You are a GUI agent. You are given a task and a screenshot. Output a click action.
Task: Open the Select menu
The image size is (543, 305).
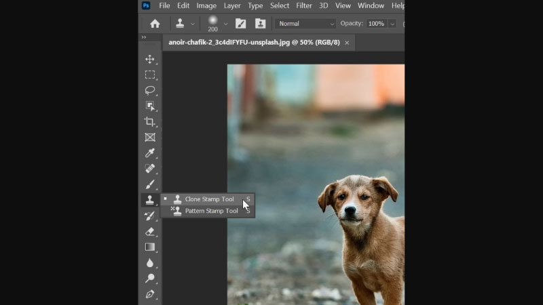tap(280, 5)
